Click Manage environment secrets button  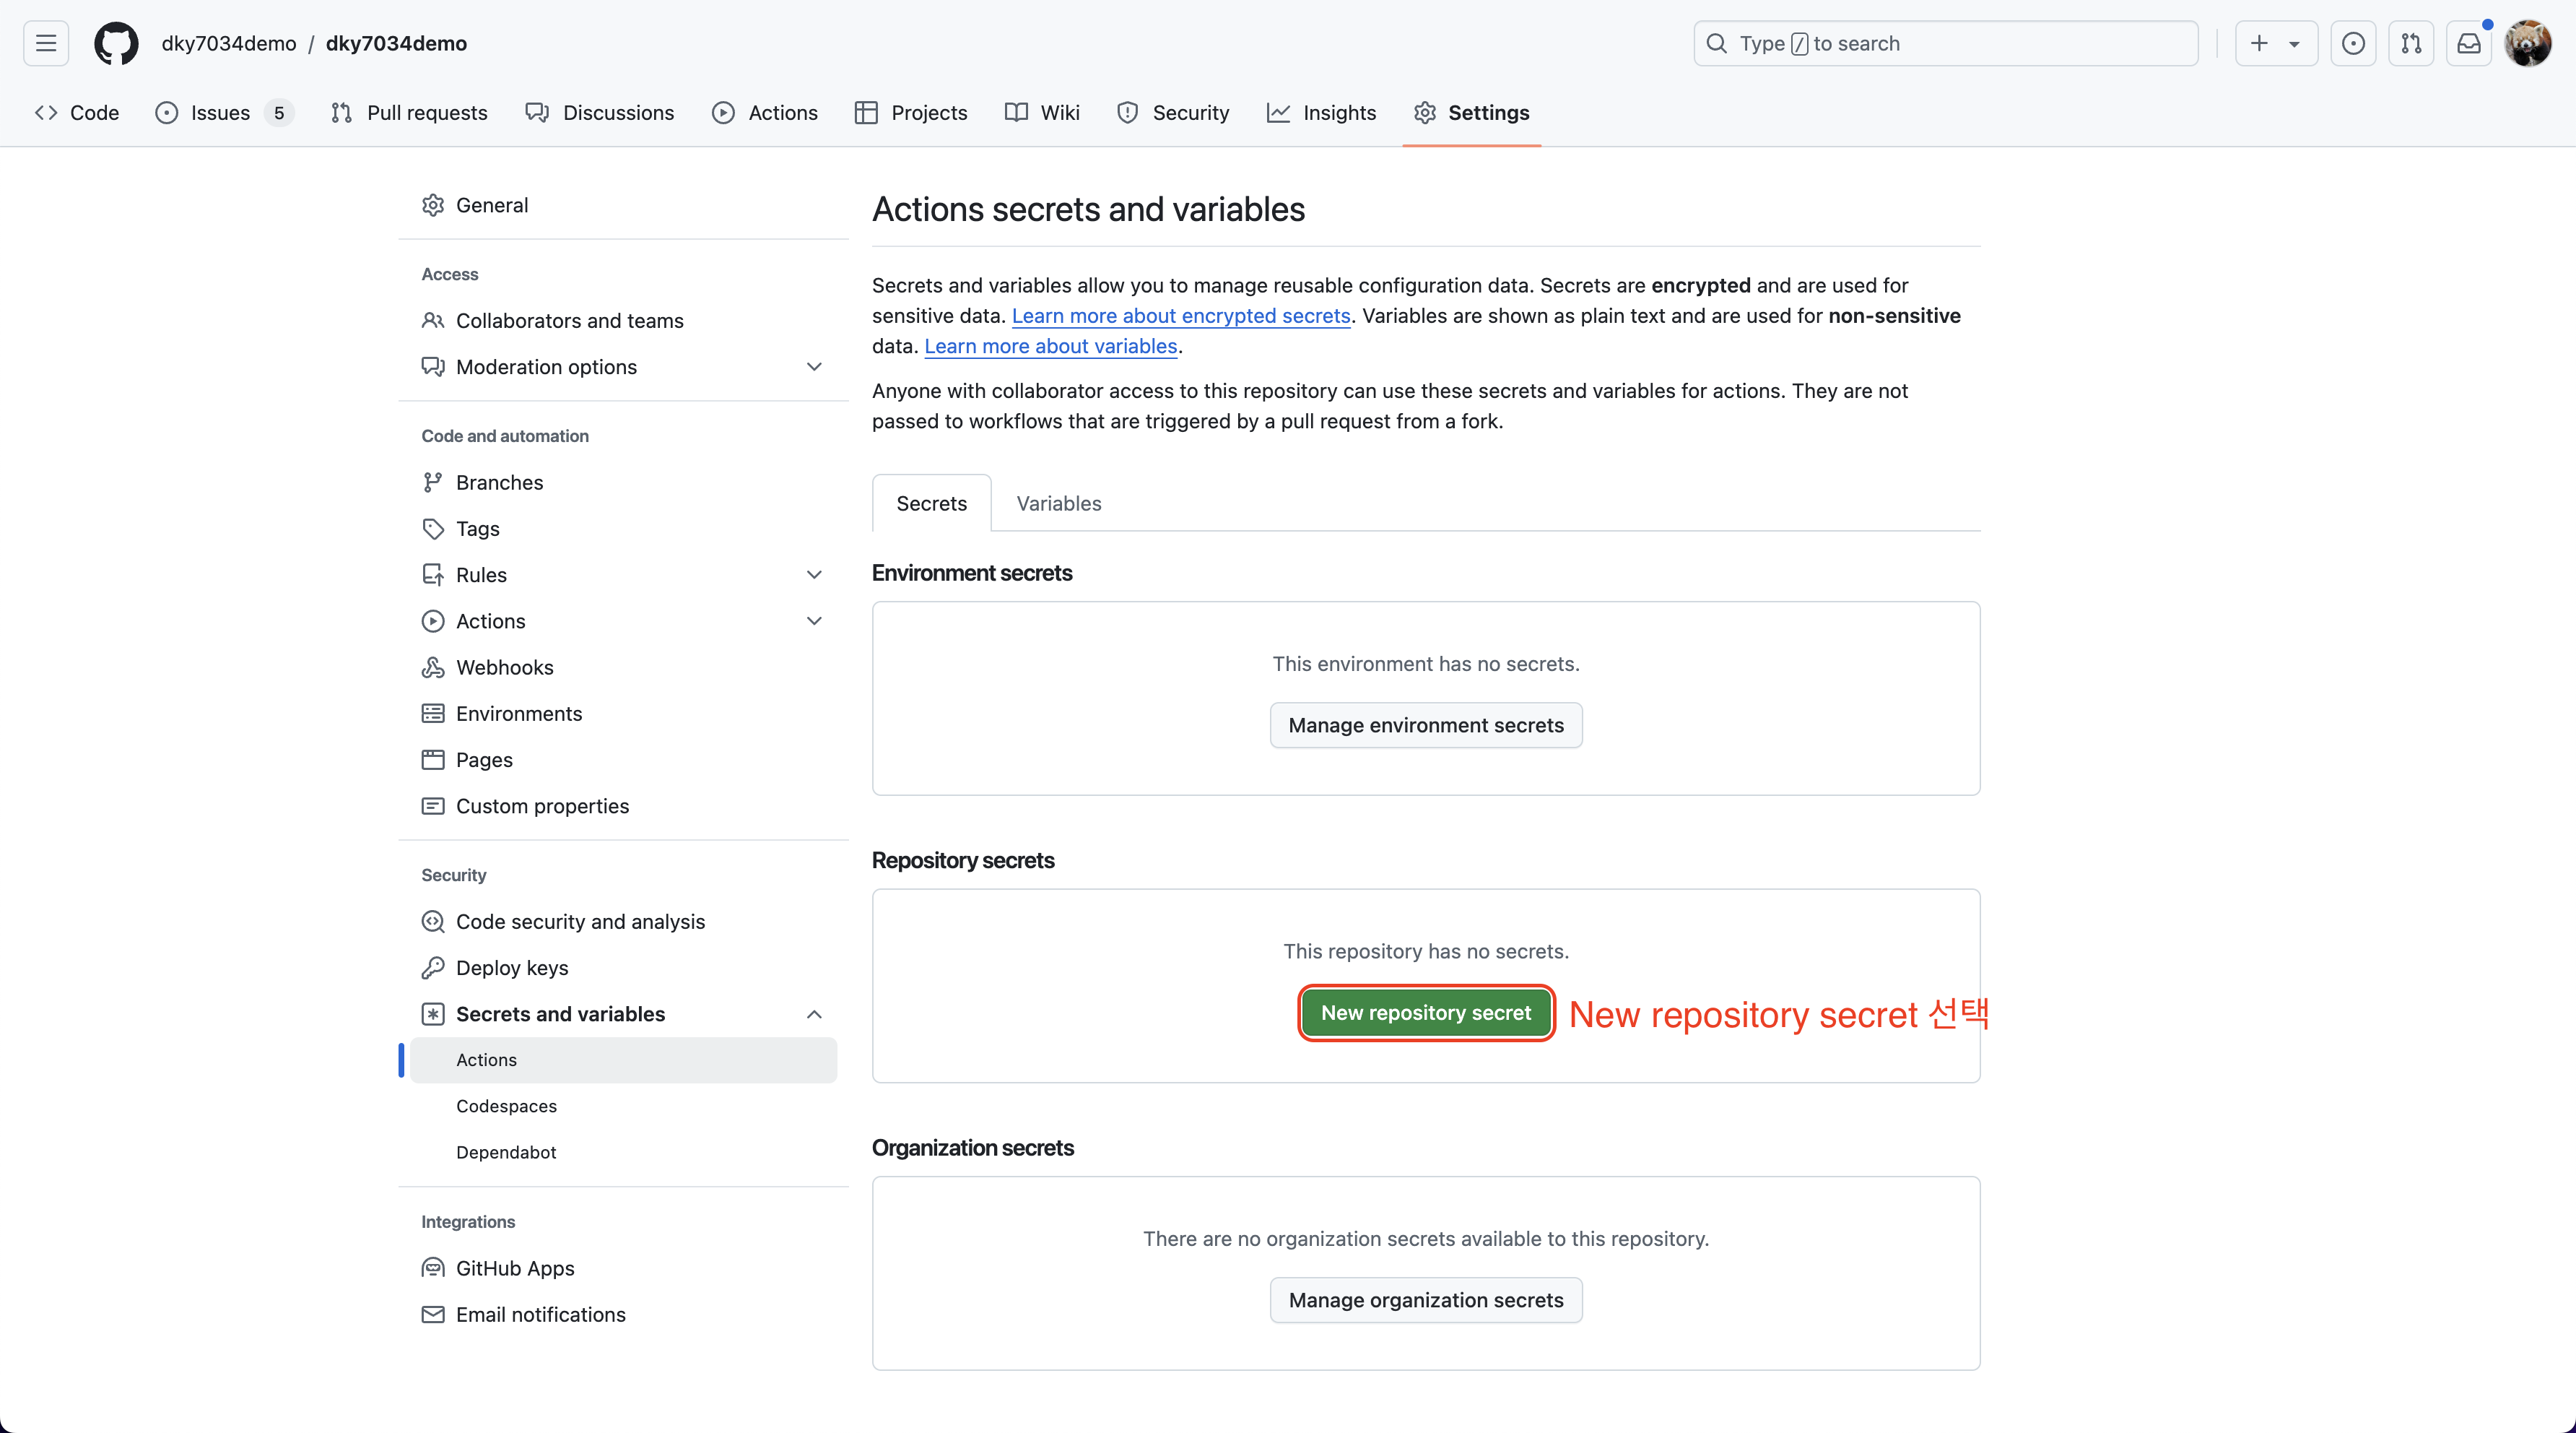click(1425, 725)
